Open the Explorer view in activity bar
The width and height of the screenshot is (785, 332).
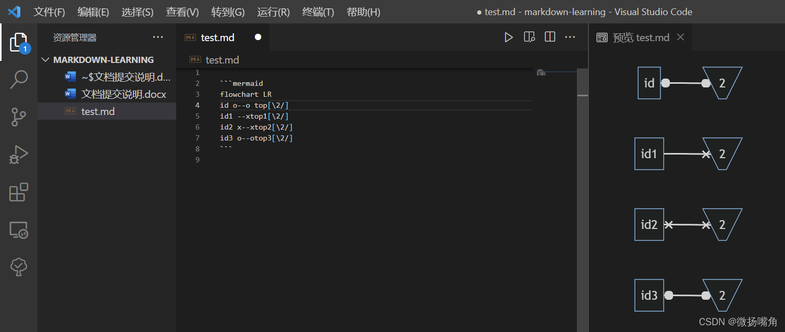click(x=19, y=43)
